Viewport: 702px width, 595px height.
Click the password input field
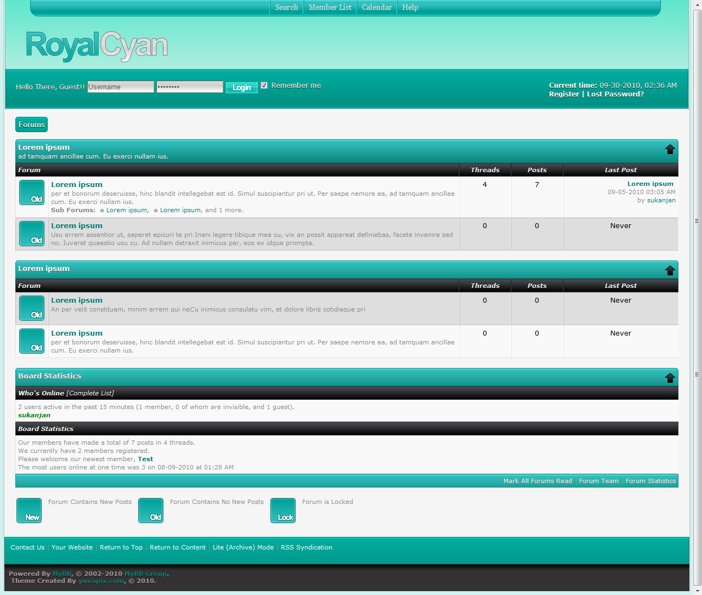coord(190,87)
